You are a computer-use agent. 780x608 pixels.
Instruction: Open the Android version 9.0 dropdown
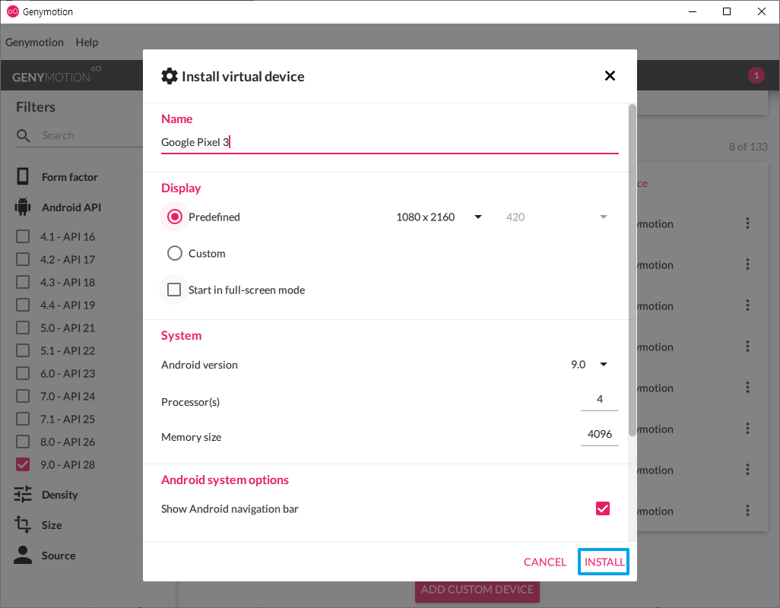[x=589, y=364]
